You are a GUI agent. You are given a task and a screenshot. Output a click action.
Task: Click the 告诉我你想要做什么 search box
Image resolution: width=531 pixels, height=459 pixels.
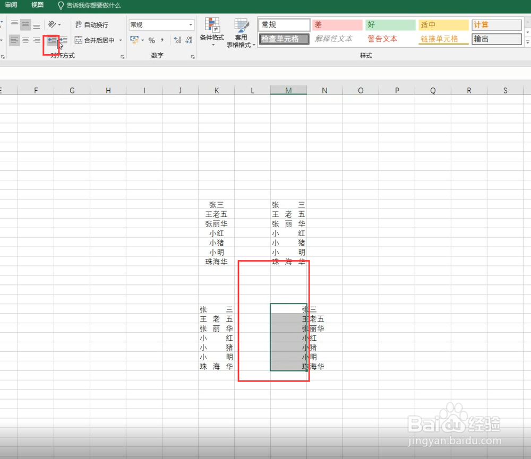pos(89,5)
